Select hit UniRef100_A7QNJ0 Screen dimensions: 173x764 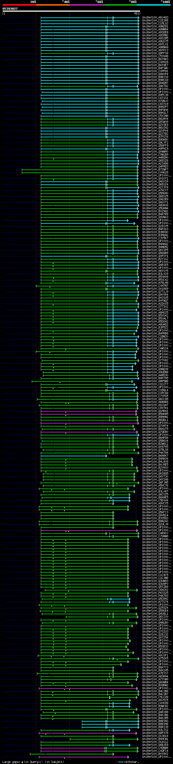155,101
